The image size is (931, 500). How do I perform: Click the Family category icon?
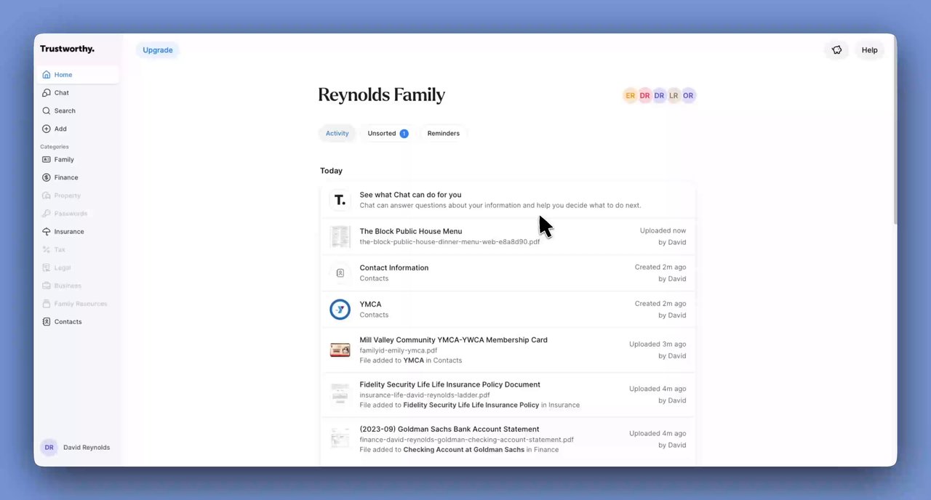click(47, 160)
